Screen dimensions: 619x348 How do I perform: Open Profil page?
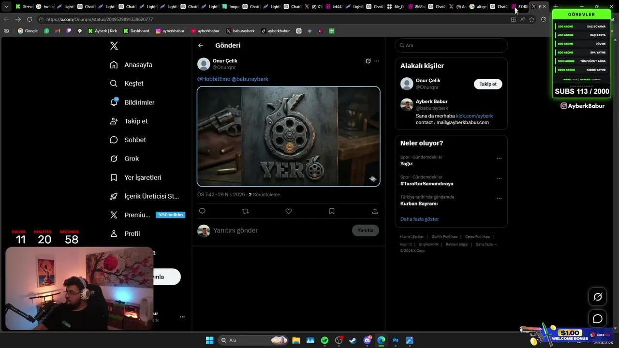[x=125, y=233]
